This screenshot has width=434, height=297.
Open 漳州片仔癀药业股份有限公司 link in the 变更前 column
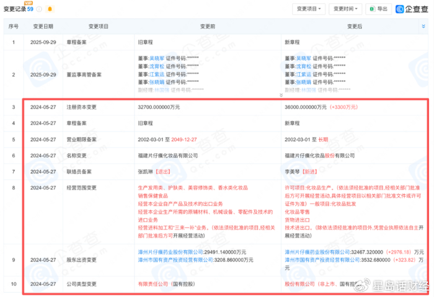point(170,252)
